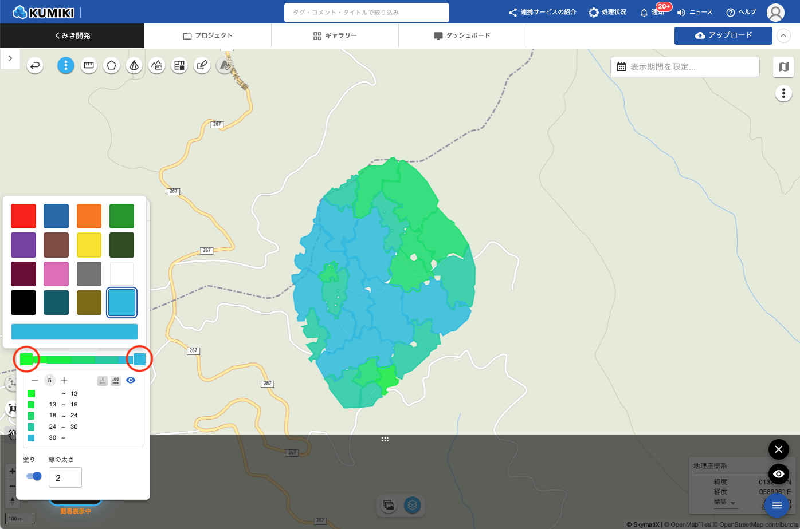Expand the left sidebar chevron

click(x=10, y=58)
